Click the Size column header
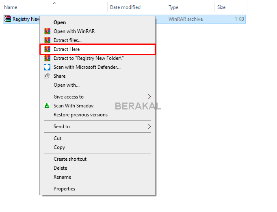The image size is (277, 212). click(221, 7)
